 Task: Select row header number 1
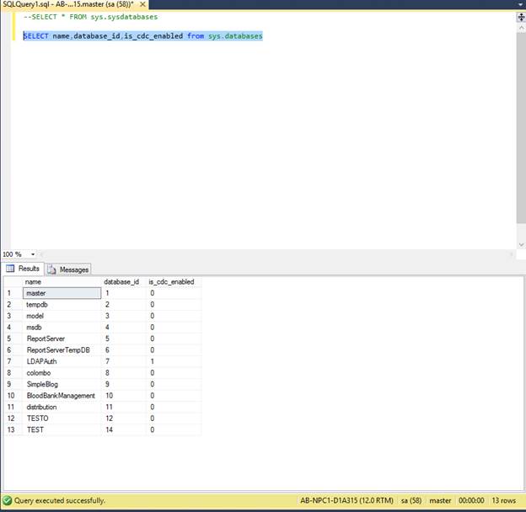click(x=13, y=293)
